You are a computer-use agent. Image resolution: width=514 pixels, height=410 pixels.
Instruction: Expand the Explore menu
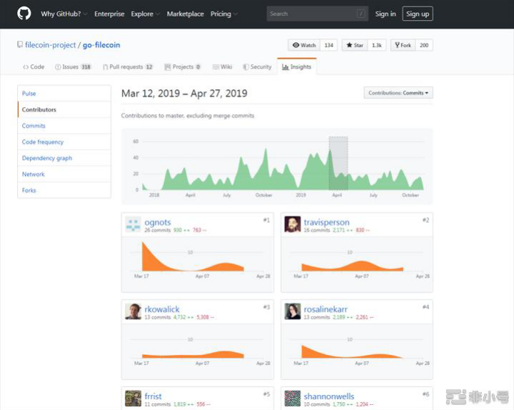coord(145,14)
